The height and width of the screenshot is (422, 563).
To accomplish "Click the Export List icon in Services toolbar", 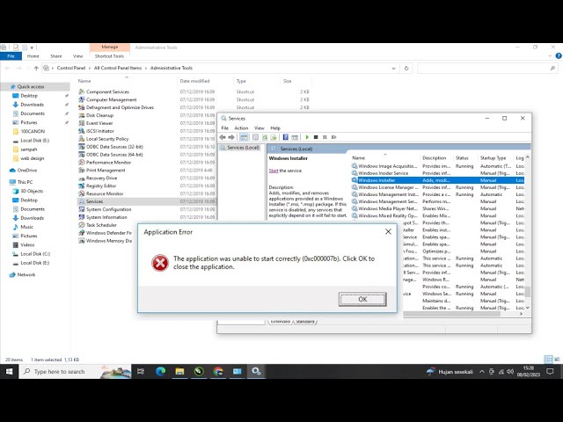I will point(274,137).
